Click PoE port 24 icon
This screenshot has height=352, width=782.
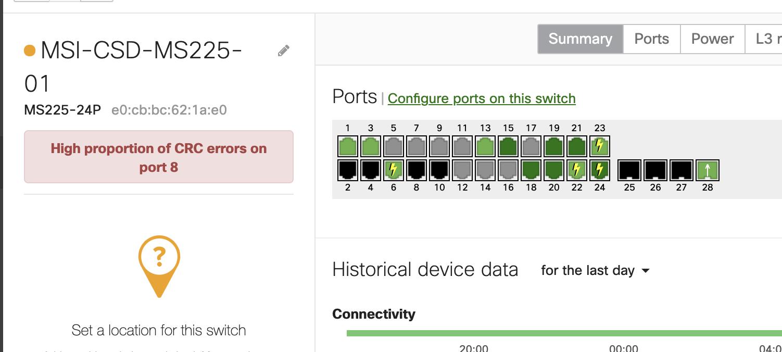pos(600,170)
